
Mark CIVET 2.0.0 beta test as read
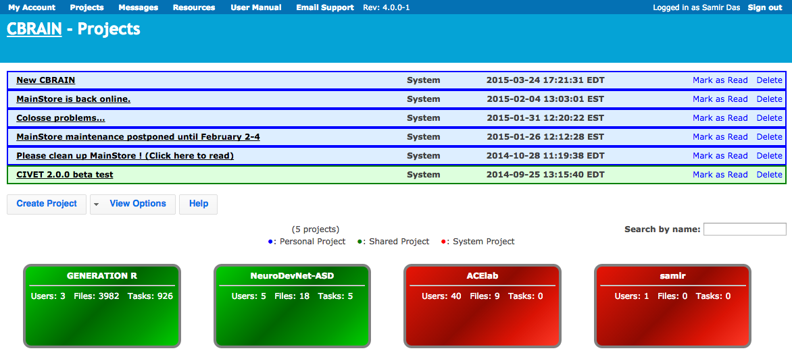[x=720, y=175]
